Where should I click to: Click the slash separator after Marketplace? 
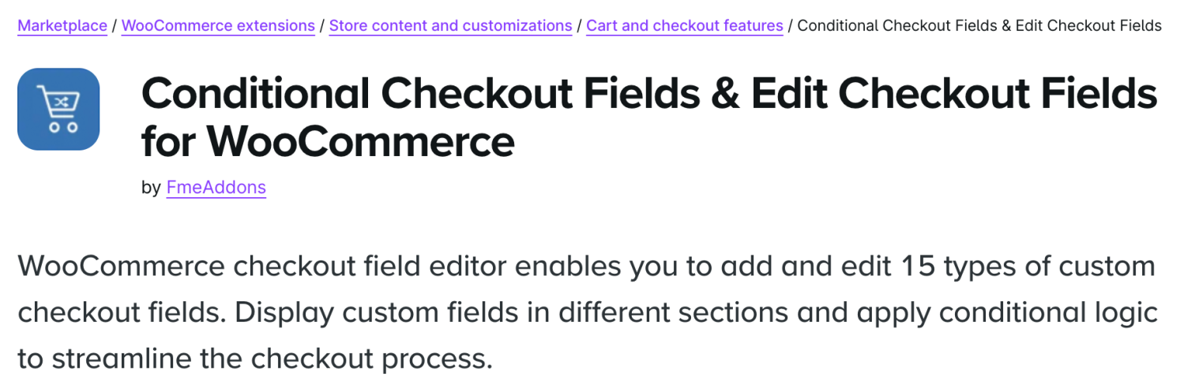point(115,25)
